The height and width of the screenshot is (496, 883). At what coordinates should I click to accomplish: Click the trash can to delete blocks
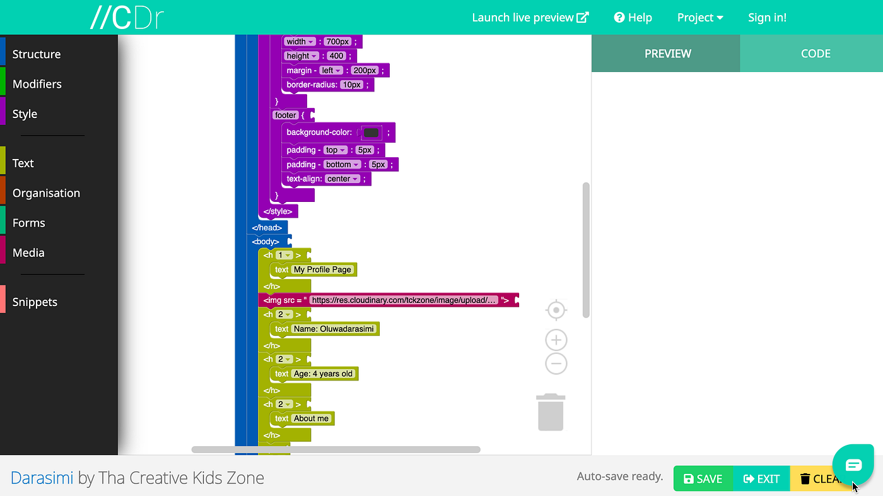pos(550,411)
